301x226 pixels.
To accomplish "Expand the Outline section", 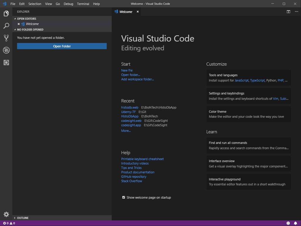I will [x=15, y=218].
